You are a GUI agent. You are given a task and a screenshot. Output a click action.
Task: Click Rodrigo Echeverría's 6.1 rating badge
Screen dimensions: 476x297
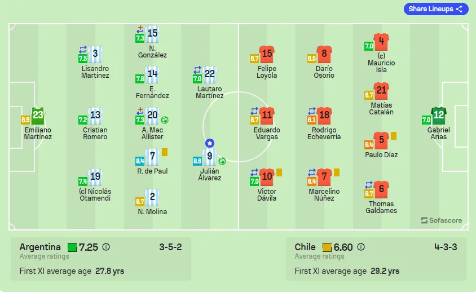[x=312, y=120]
